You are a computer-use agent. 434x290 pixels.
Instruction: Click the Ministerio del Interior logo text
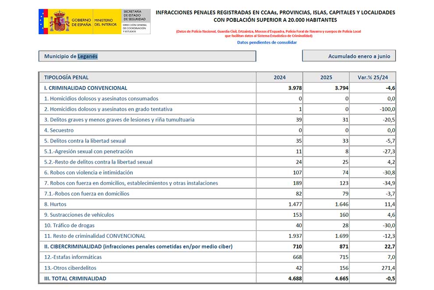(x=103, y=22)
